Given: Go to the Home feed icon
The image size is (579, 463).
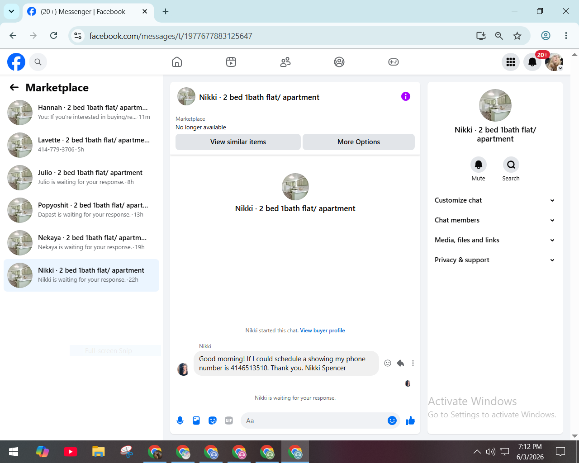Looking at the screenshot, I should point(177,62).
